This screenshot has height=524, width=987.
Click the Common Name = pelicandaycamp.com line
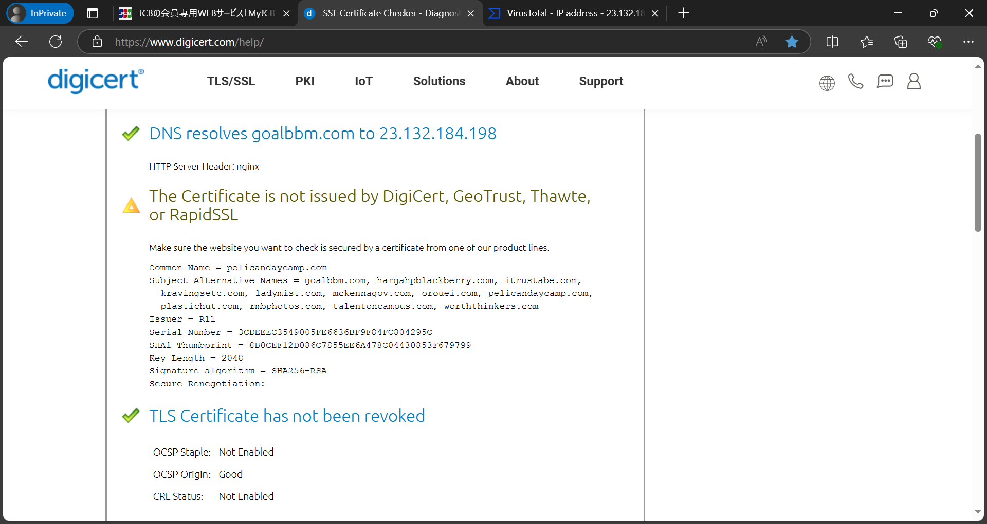click(238, 268)
